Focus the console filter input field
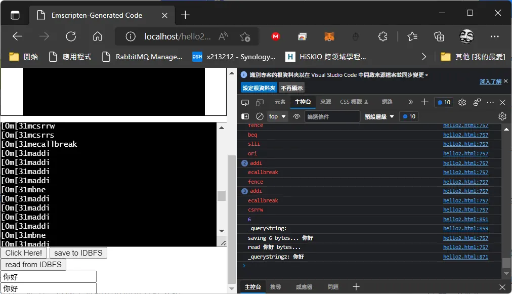 tap(332, 116)
